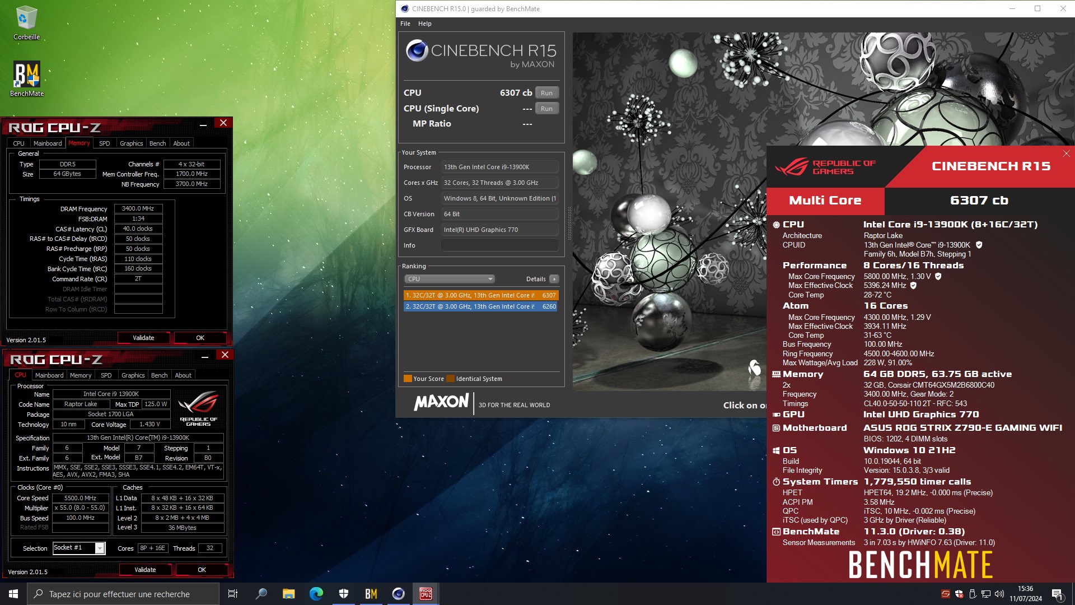The width and height of the screenshot is (1075, 605).
Task: Click the GFX Board value Intel UHD Graphics 770
Action: [500, 230]
